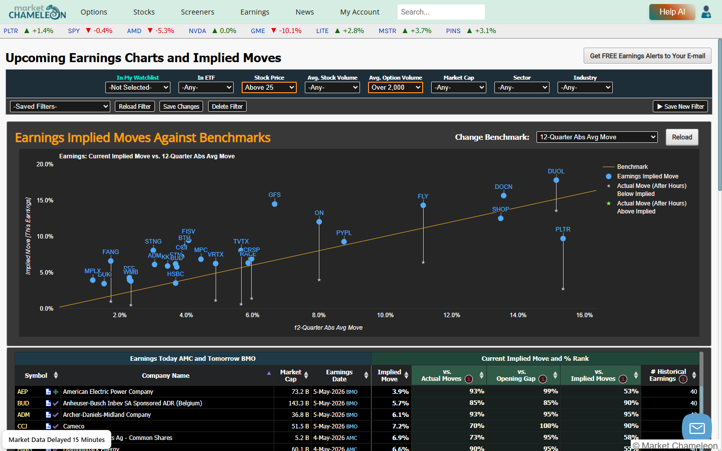This screenshot has width=722, height=451.
Task: Click the PLTR data point on chart
Action: tap(563, 239)
